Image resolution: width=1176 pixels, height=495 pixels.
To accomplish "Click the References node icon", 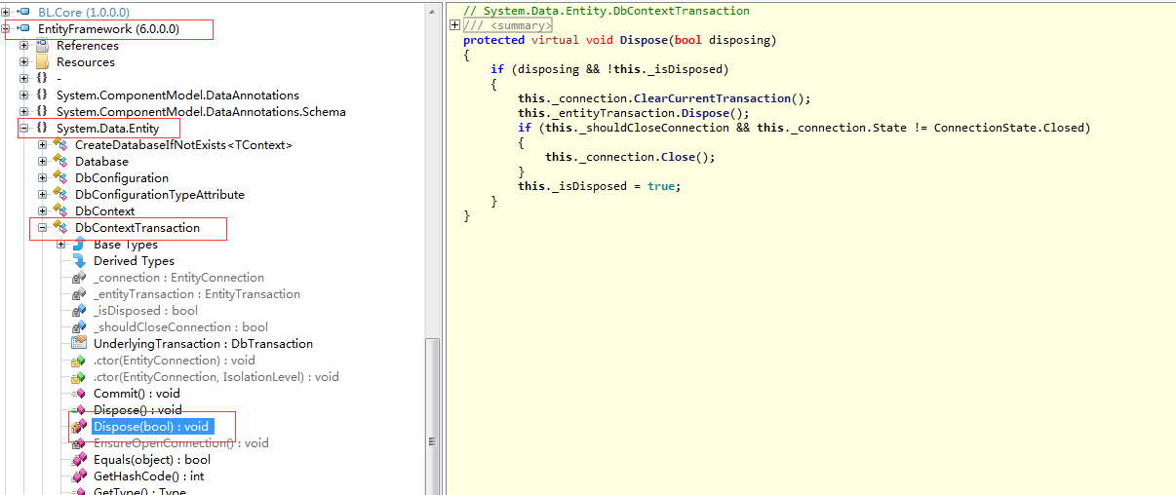I will point(42,46).
